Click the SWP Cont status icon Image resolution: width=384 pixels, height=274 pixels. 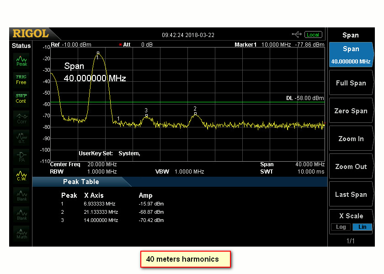click(21, 98)
